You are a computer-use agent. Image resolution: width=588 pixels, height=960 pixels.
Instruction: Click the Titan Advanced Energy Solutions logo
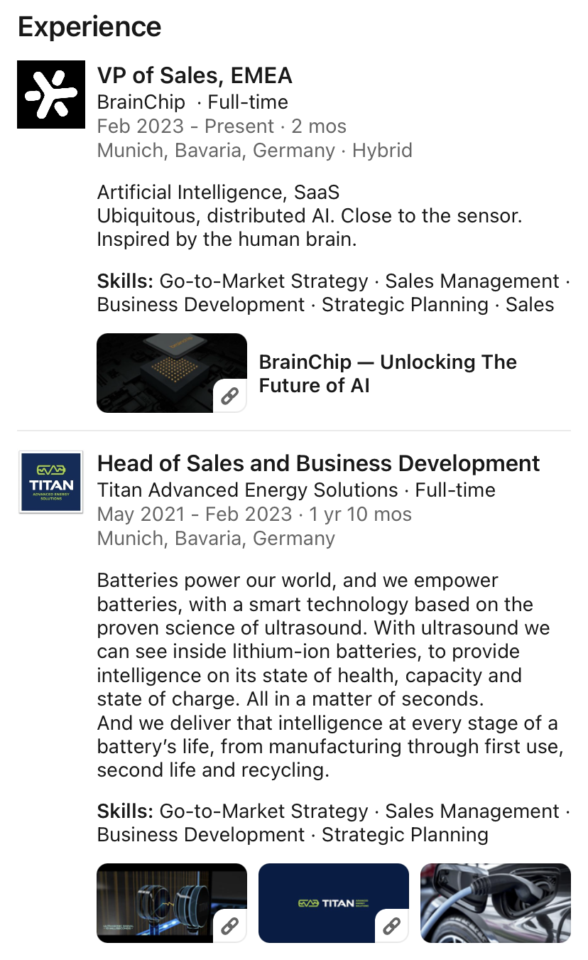click(x=51, y=482)
